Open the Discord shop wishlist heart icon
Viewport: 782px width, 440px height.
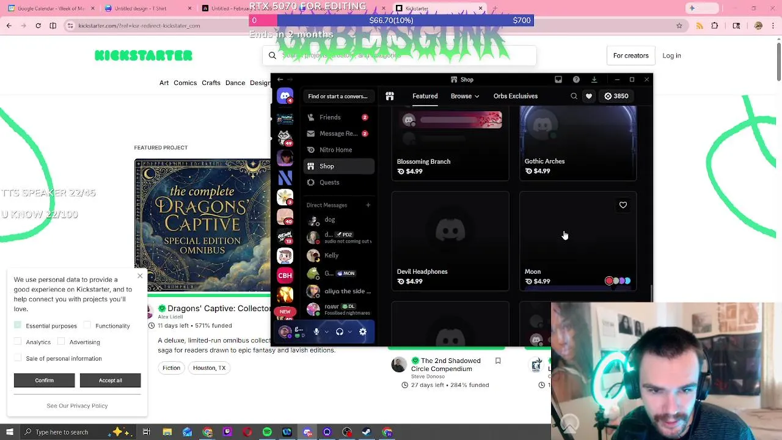coord(589,96)
